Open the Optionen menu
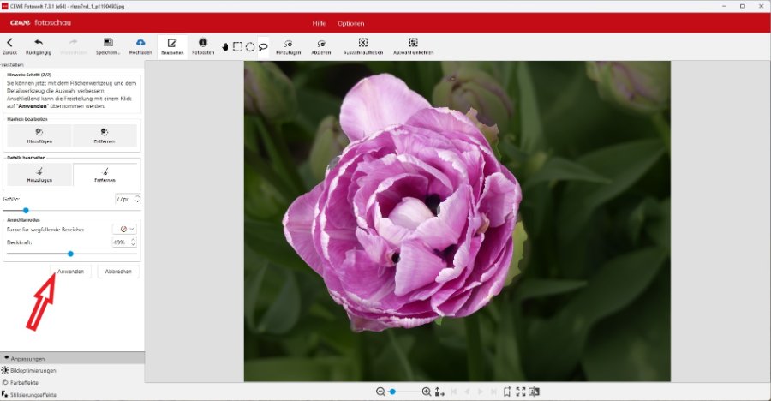The width and height of the screenshot is (771, 401). click(351, 22)
